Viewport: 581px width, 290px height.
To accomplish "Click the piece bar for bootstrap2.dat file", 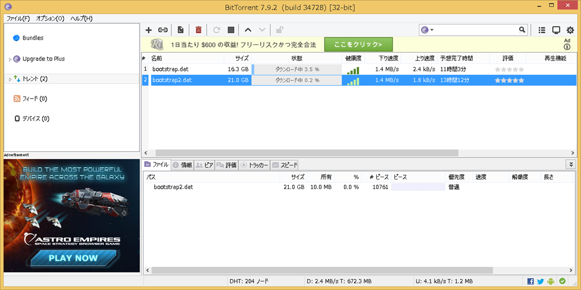I will pyautogui.click(x=418, y=187).
